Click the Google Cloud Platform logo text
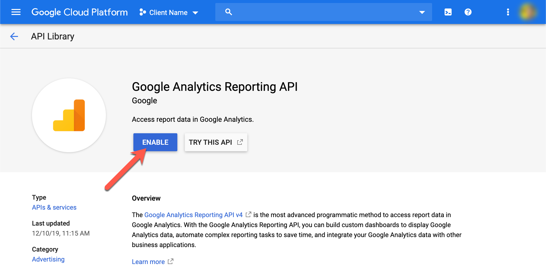 point(79,12)
